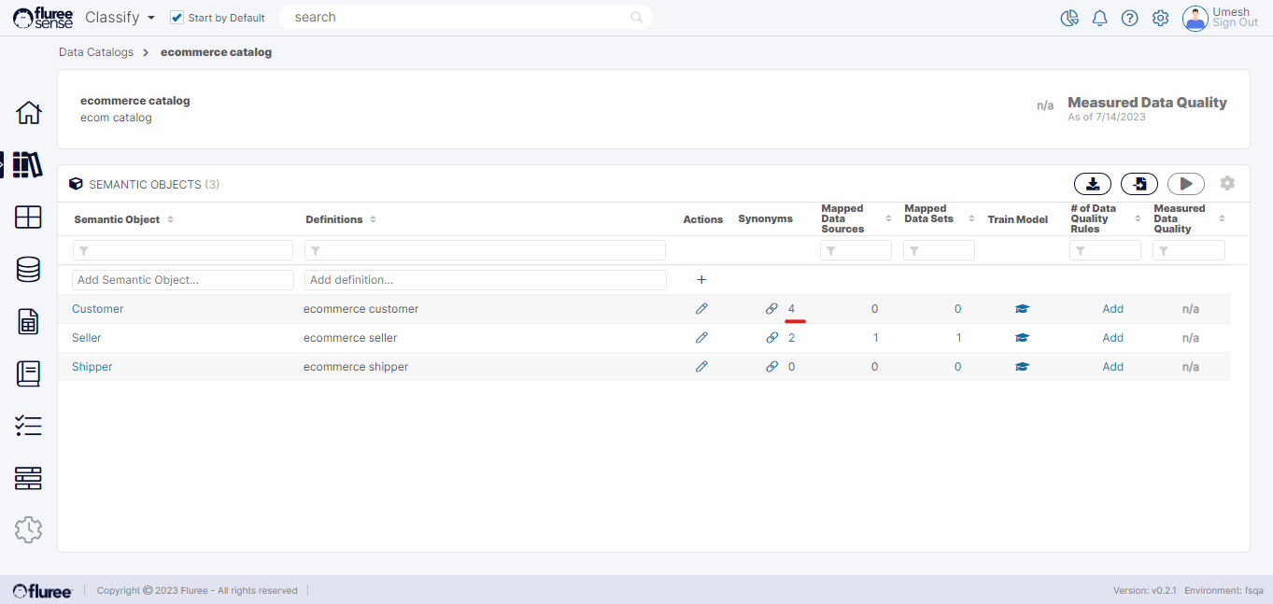Click the Home icon in sidebar
The width and height of the screenshot is (1273, 604).
tap(29, 113)
